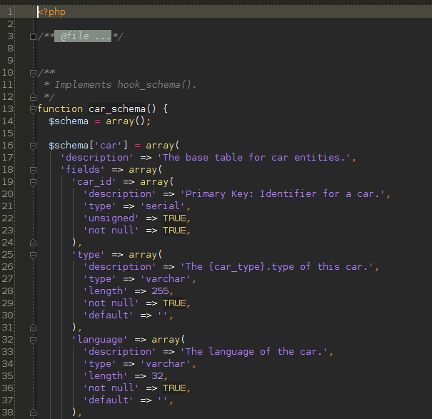Image resolution: width=432 pixels, height=419 pixels.
Task: Click line number 16 in the gutter
Action: pyautogui.click(x=7, y=146)
